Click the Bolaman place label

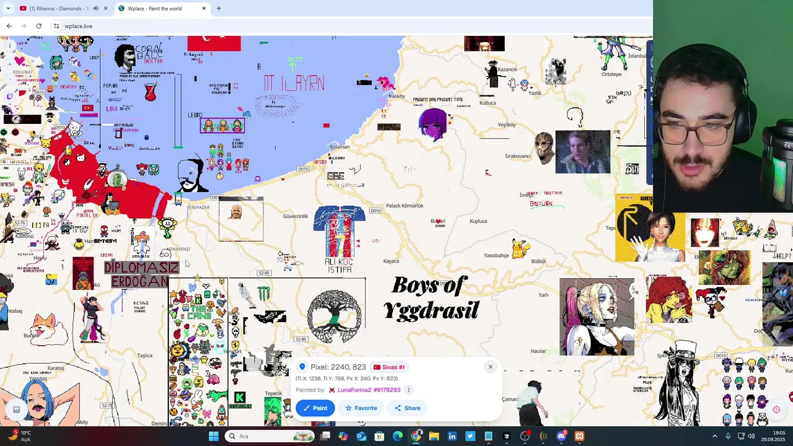pyautogui.click(x=340, y=147)
